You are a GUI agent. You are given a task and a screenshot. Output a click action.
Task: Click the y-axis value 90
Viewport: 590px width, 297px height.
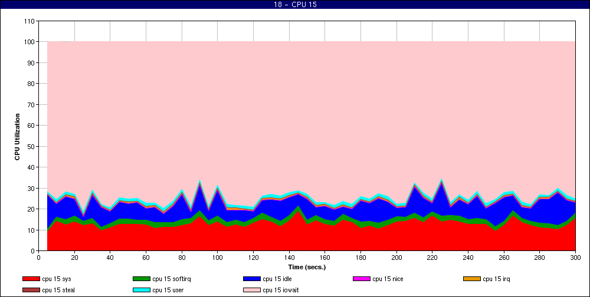click(x=32, y=63)
